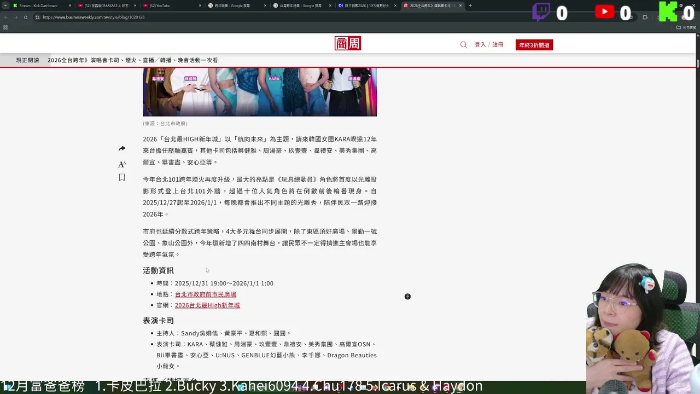Open 2026台北最High新年城 official site link
700x394 pixels.
[x=207, y=305]
